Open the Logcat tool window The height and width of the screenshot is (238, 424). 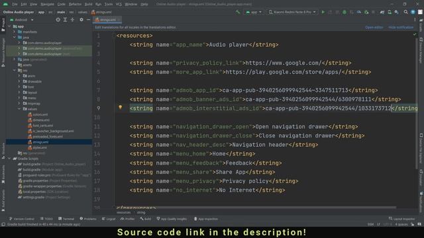(109, 219)
